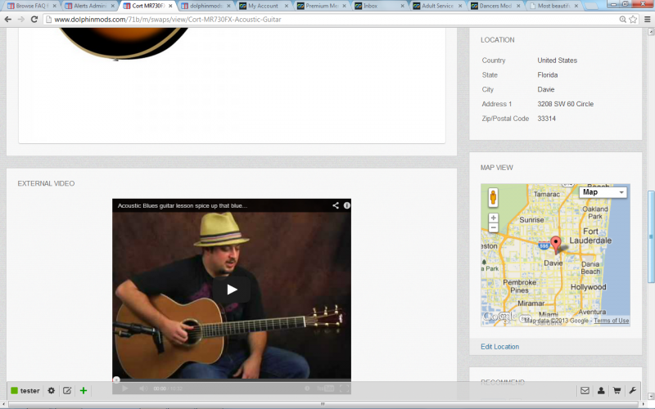Switch to dolphinmods tab

206,6
